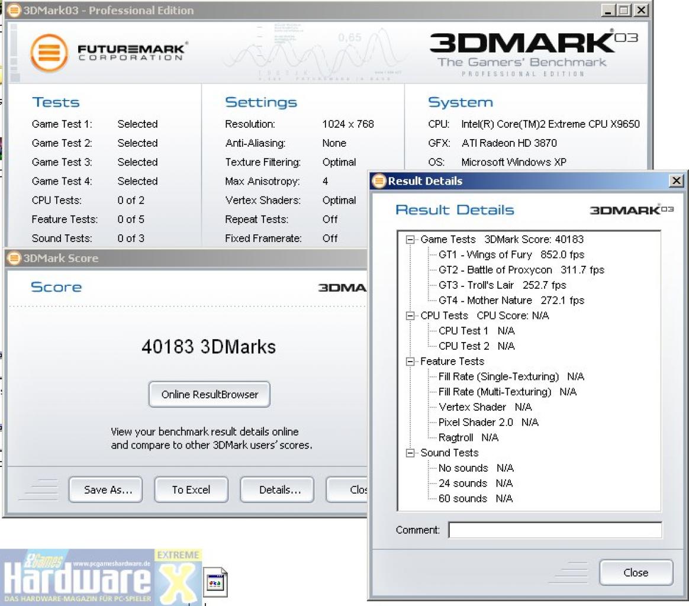Click the Sound Tests 0 of 3 value

[130, 238]
